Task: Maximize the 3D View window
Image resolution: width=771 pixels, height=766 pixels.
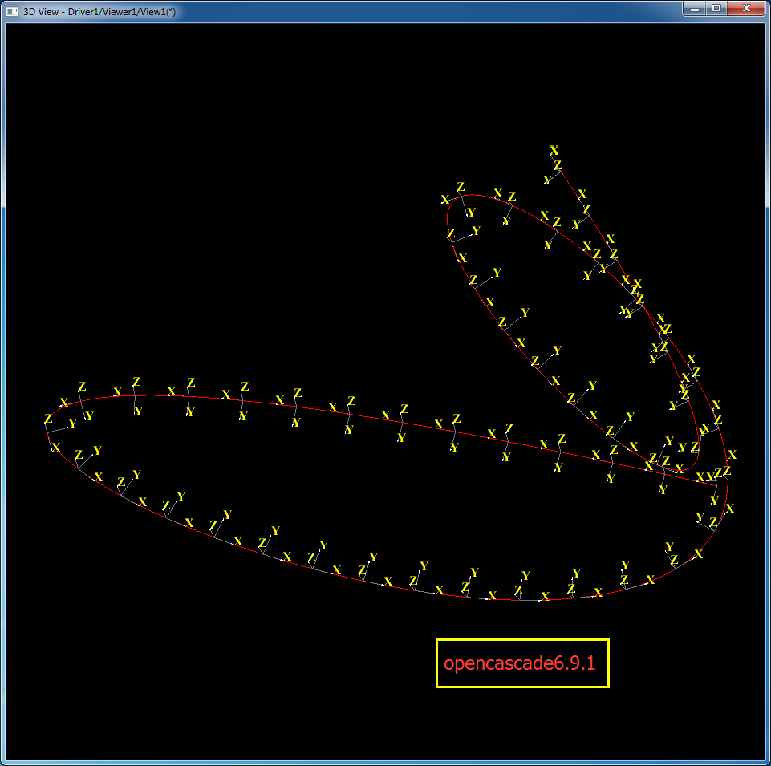Action: coord(716,9)
